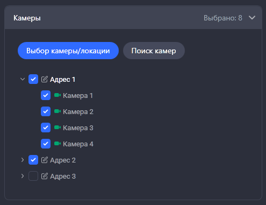266x205 pixels.
Task: Collapse the Камеры panel with the header chevron
Action: (x=252, y=18)
